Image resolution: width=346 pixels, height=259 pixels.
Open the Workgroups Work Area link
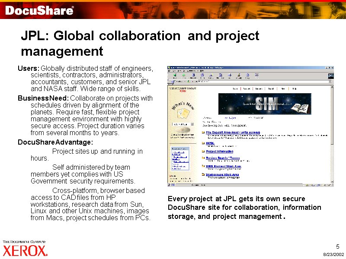coord(222,174)
